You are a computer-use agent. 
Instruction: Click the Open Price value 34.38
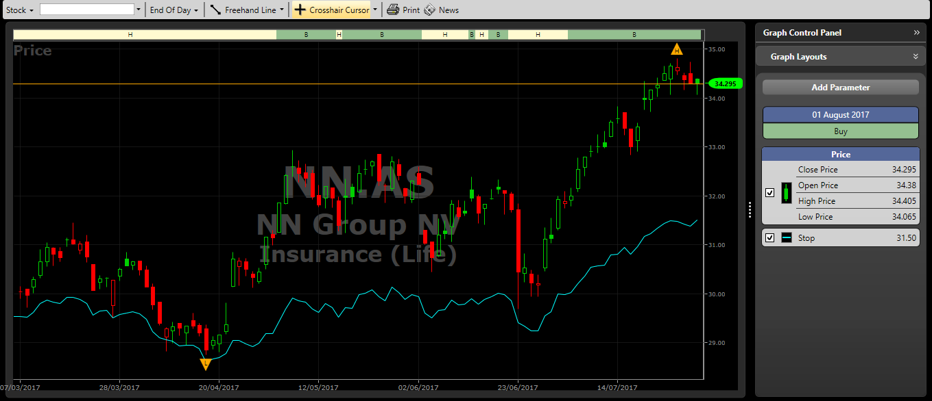coord(906,185)
